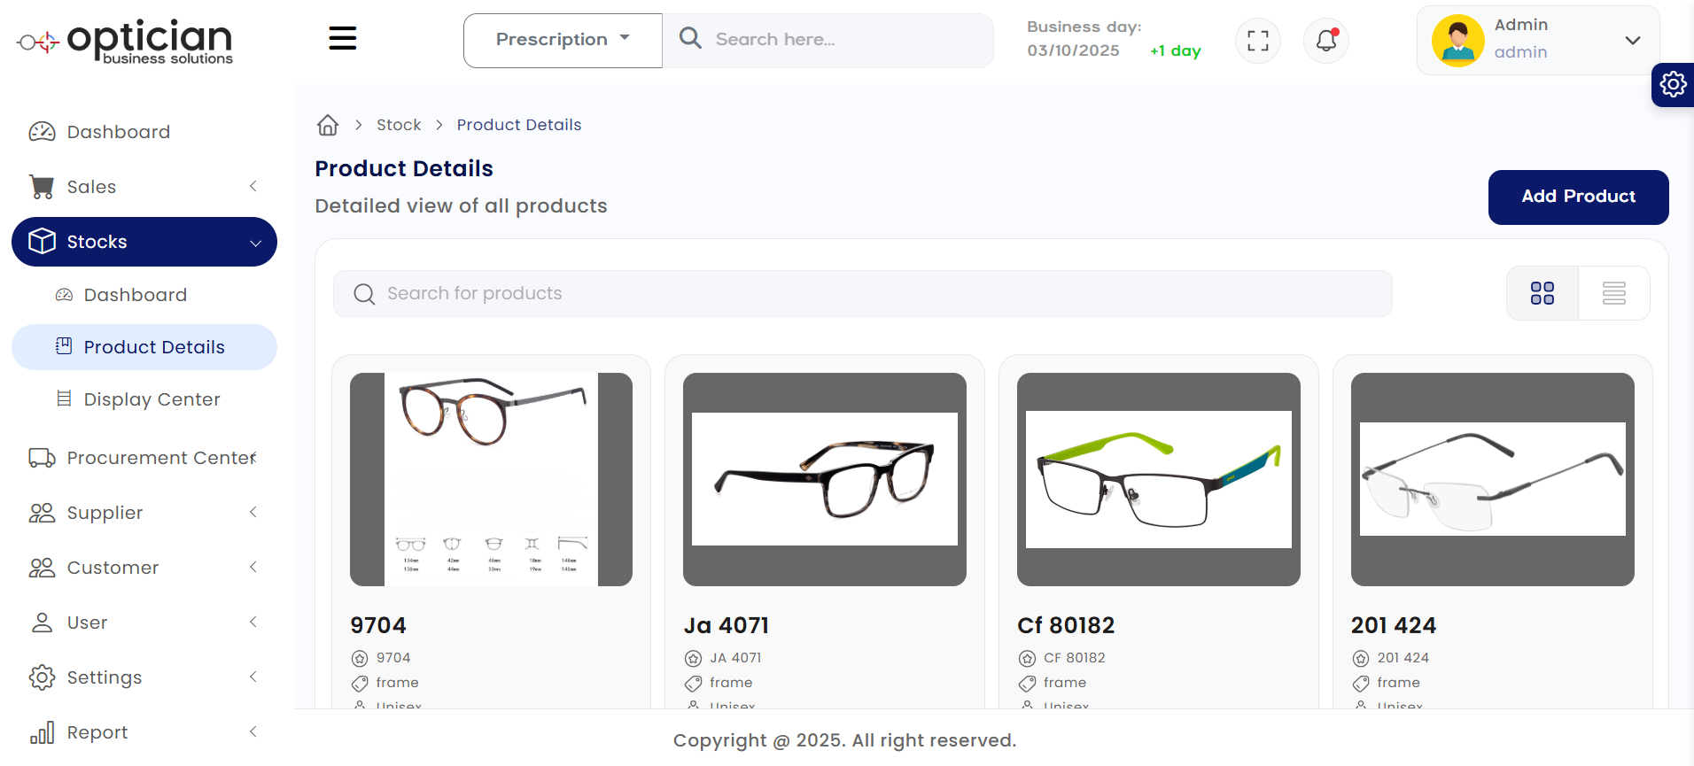1694x766 pixels.
Task: Click the Cf 80182 glasses thumbnail
Action: (x=1158, y=479)
